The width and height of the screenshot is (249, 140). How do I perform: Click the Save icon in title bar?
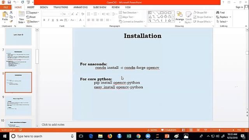tap(9, 2)
